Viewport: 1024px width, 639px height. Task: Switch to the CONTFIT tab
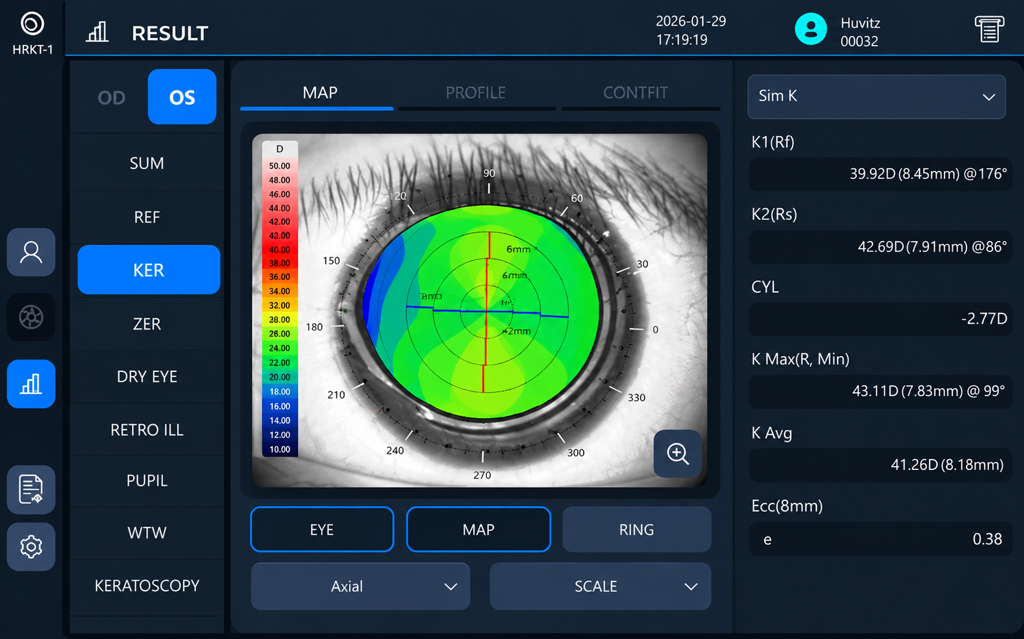pos(636,93)
